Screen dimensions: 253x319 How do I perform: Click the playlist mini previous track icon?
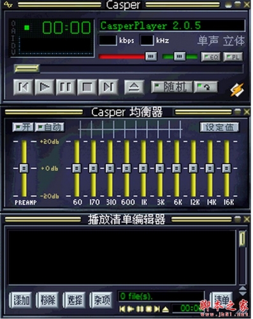tap(122, 309)
